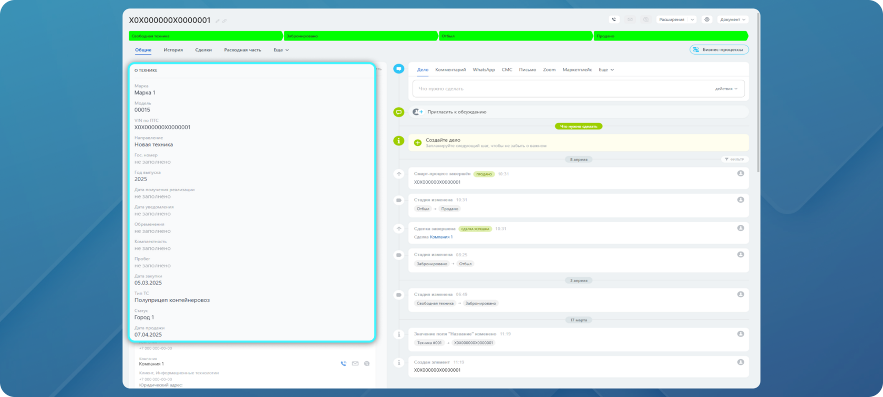
Task: Click the Фильтр button in the timeline
Action: tap(734, 159)
